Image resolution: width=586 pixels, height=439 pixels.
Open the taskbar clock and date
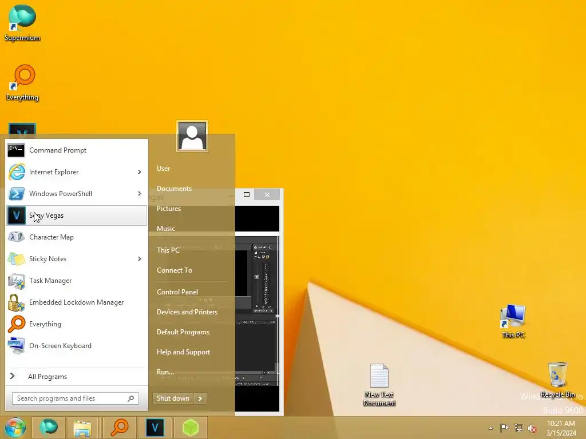click(x=561, y=428)
